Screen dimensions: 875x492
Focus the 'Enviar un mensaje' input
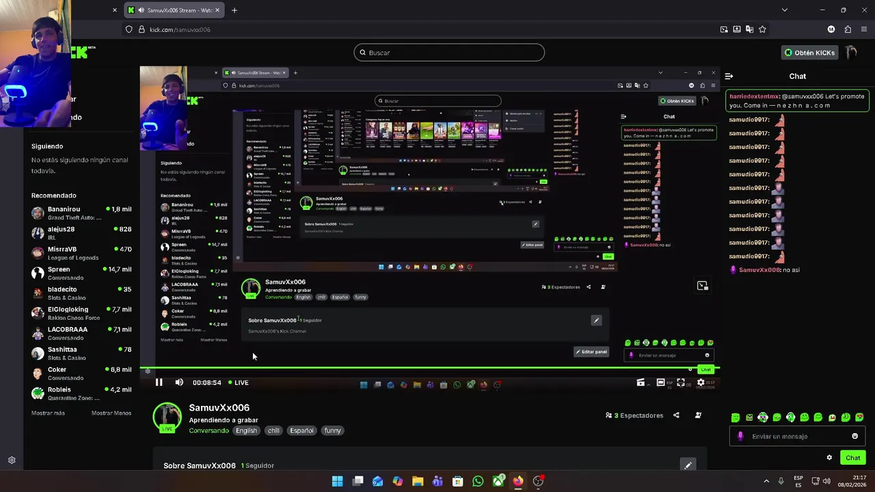[798, 436]
